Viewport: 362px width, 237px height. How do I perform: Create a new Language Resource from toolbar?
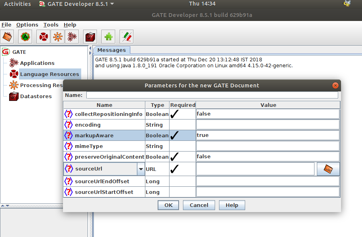click(x=43, y=36)
